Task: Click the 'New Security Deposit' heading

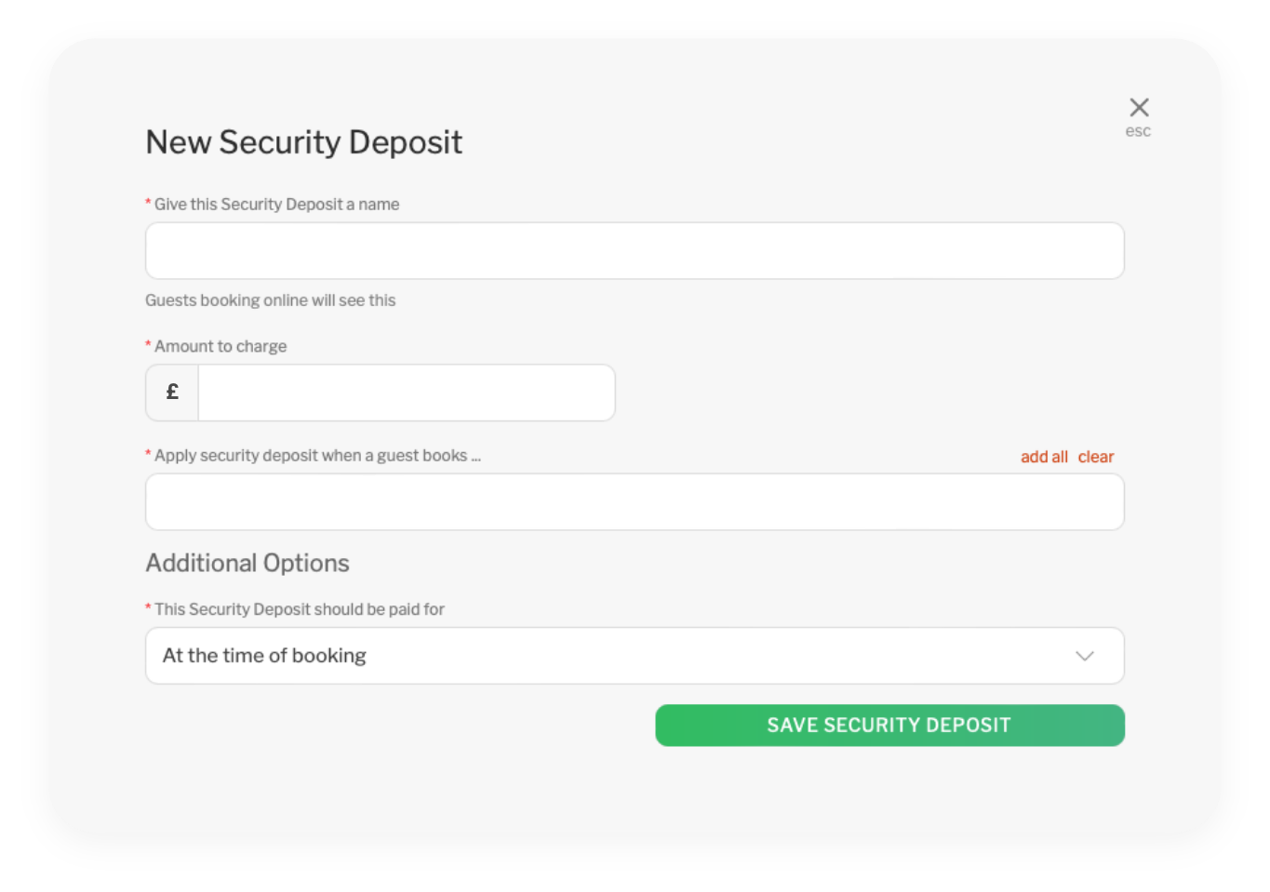Action: click(304, 142)
